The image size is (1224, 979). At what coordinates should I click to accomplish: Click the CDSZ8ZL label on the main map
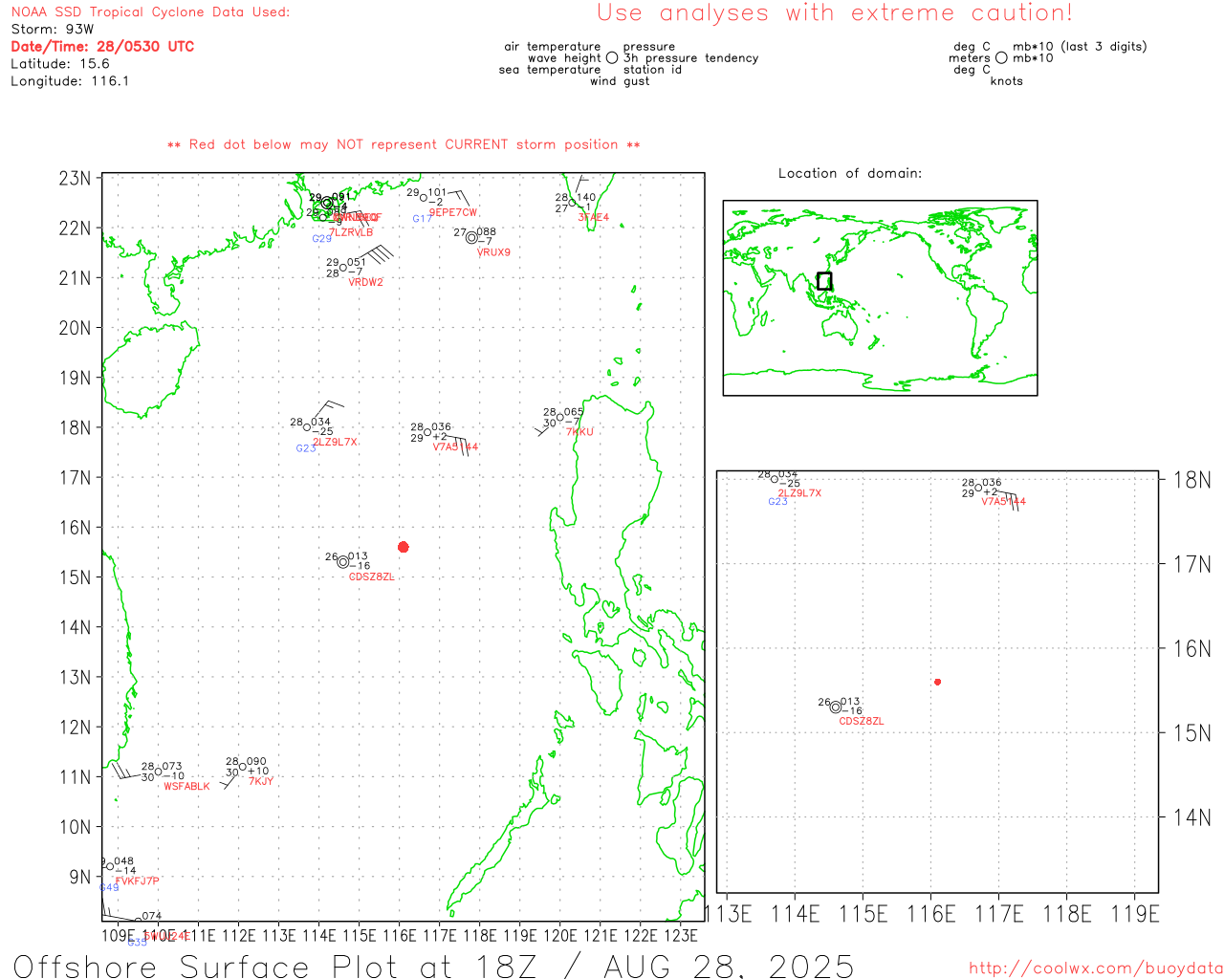(x=371, y=577)
